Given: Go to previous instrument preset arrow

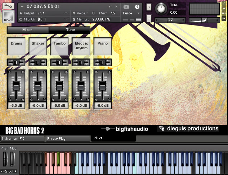Looking at the screenshot, I should click(109, 7).
